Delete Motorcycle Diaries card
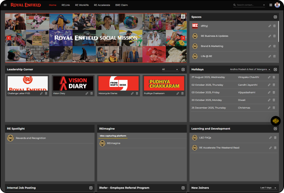This screenshot has width=284, height=193. pos(137,93)
